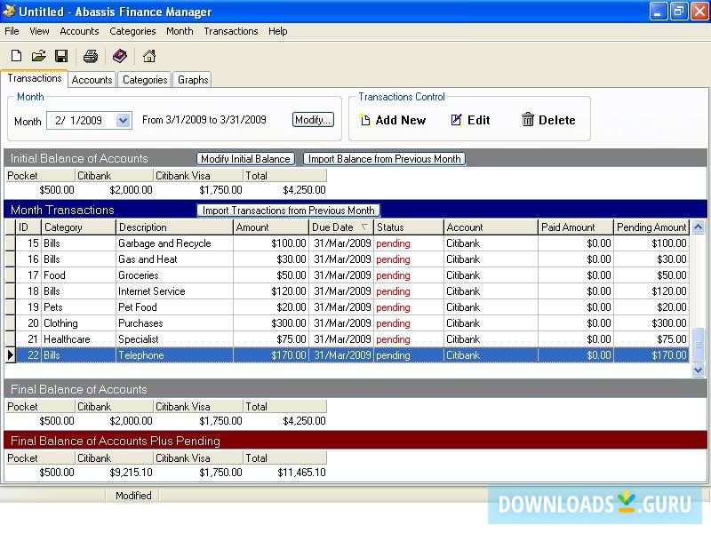The image size is (711, 533).
Task: Click Edit transaction control
Action: pyautogui.click(x=470, y=120)
